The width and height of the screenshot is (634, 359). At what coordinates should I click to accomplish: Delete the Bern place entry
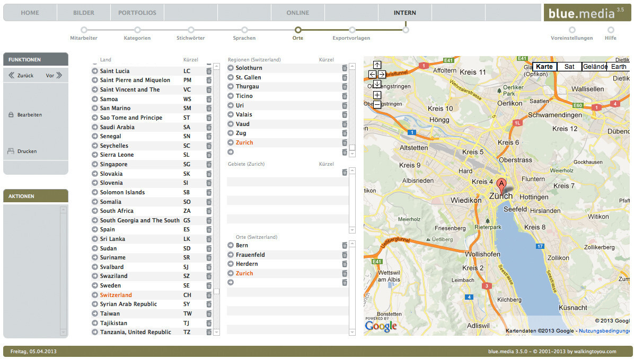(x=345, y=246)
